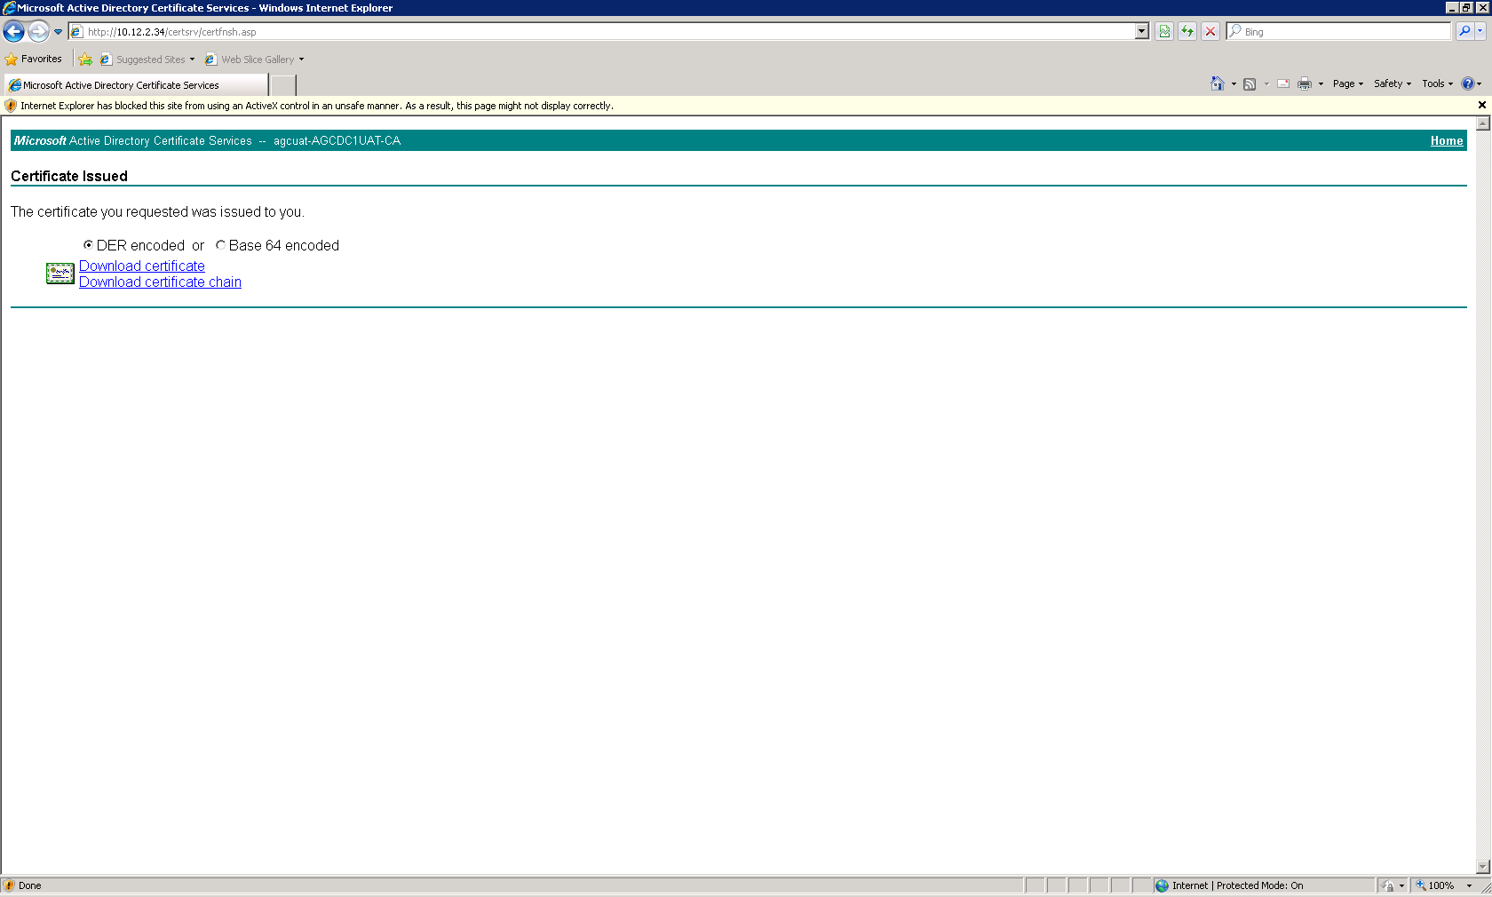The height and width of the screenshot is (897, 1492).
Task: Expand the Home button dropdown arrow
Action: coord(1234,84)
